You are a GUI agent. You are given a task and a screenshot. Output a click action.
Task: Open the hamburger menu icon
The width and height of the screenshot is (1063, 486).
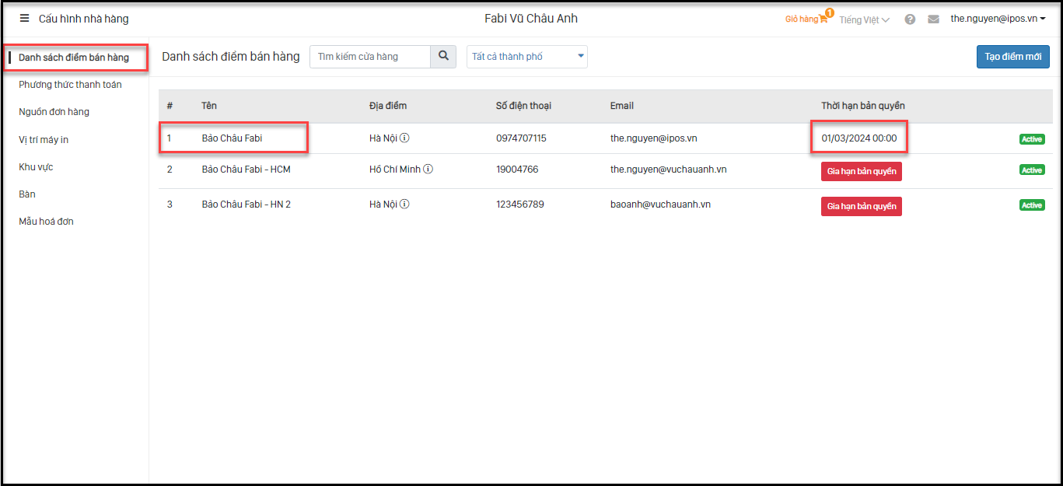coord(24,19)
